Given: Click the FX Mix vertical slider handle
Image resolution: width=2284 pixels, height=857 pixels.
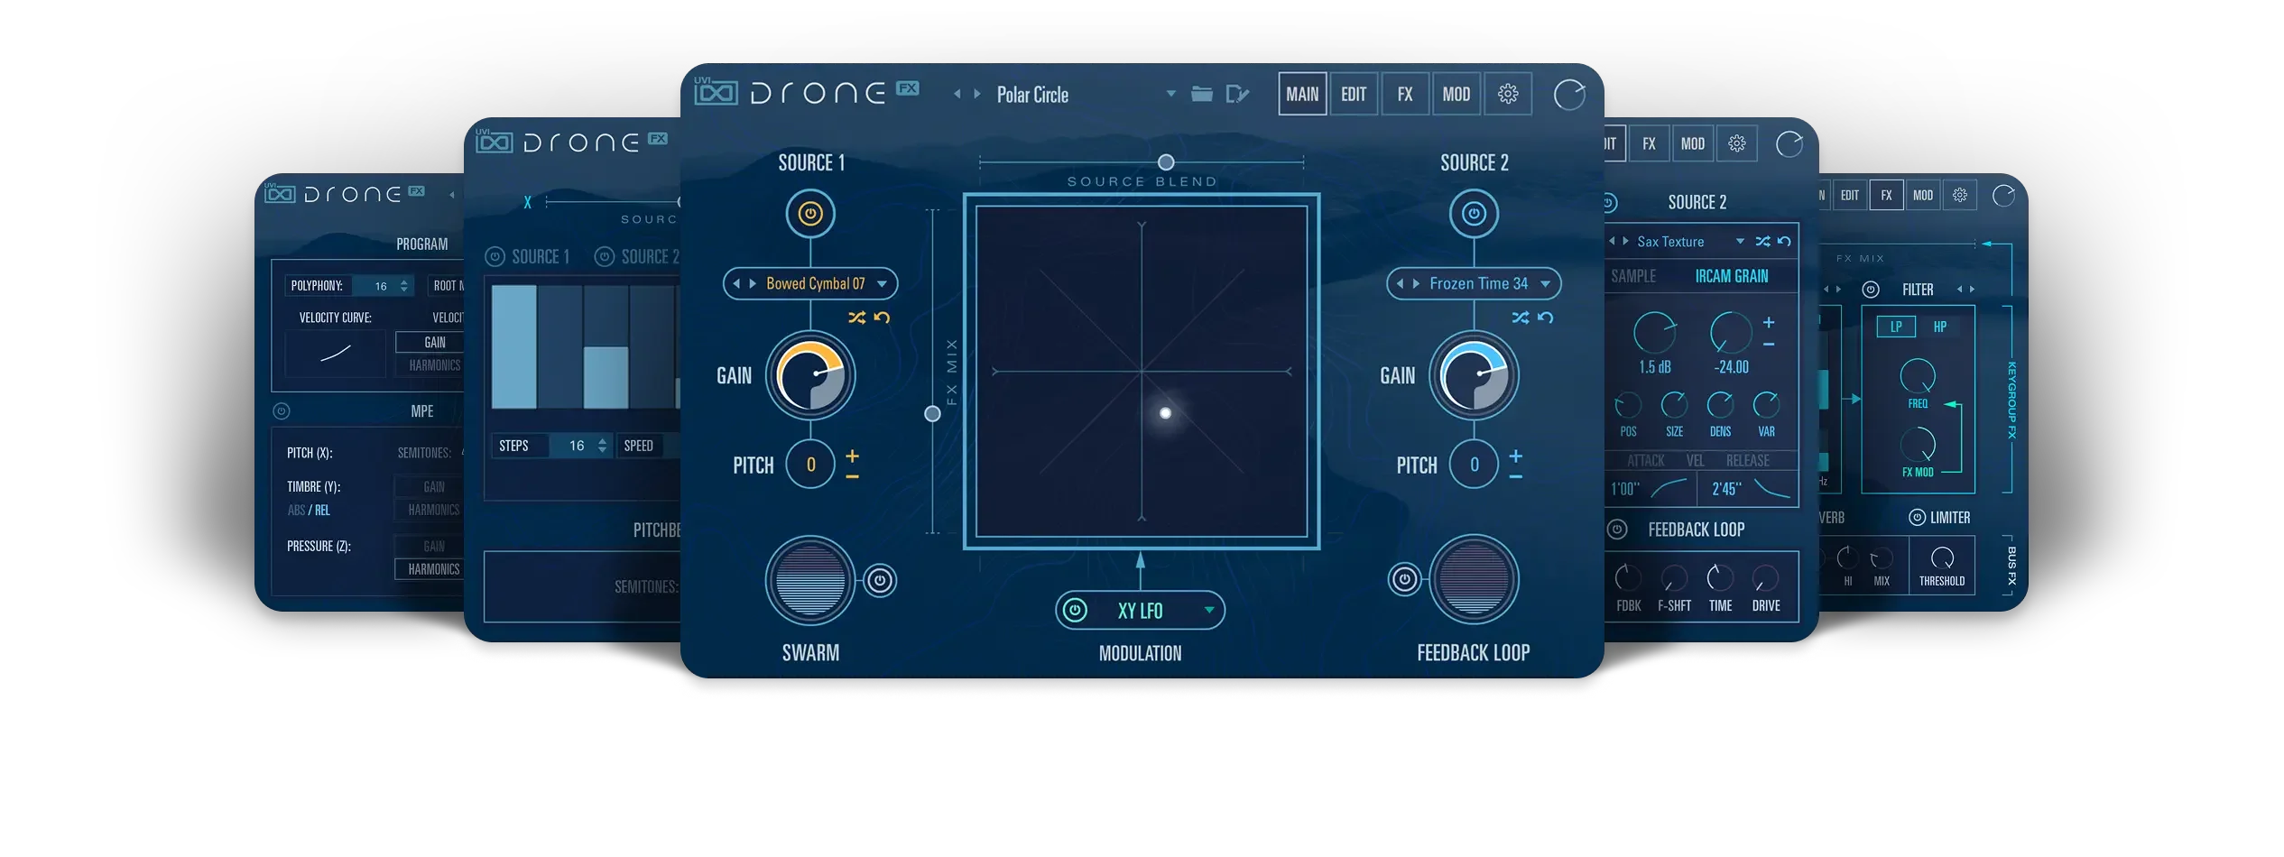Looking at the screenshot, I should (932, 414).
